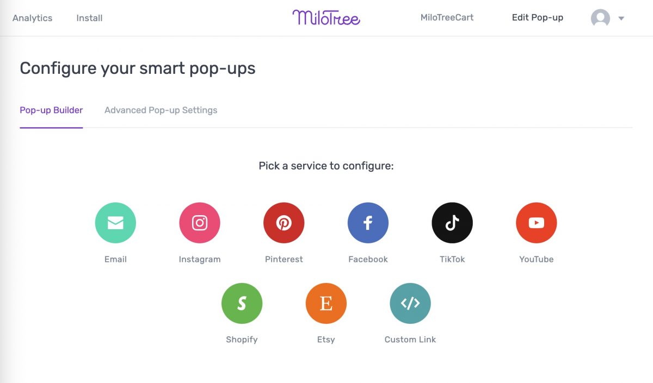The width and height of the screenshot is (653, 383).
Task: Expand the account dropdown arrow
Action: click(621, 18)
